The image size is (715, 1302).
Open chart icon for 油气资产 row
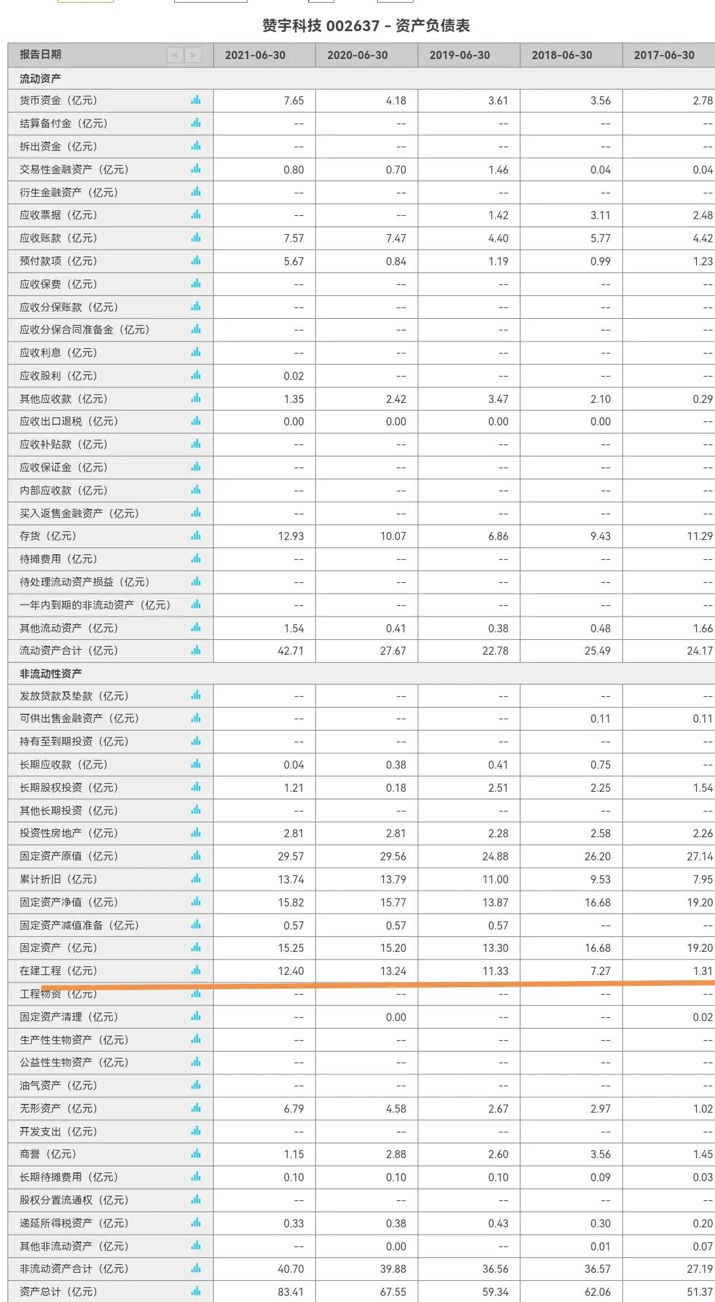click(x=196, y=1085)
